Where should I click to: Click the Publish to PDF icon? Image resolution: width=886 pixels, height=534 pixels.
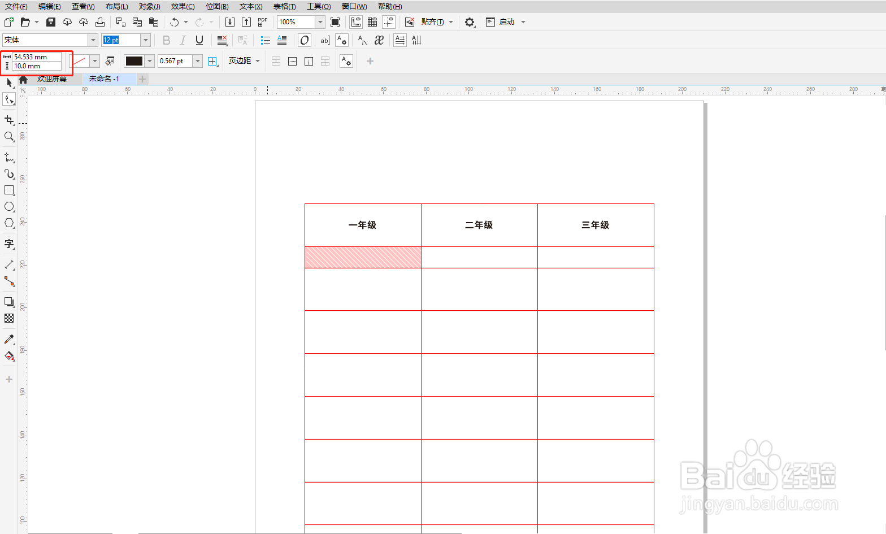pos(263,22)
